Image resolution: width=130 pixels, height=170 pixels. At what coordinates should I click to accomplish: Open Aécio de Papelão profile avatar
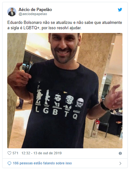(x=12, y=12)
